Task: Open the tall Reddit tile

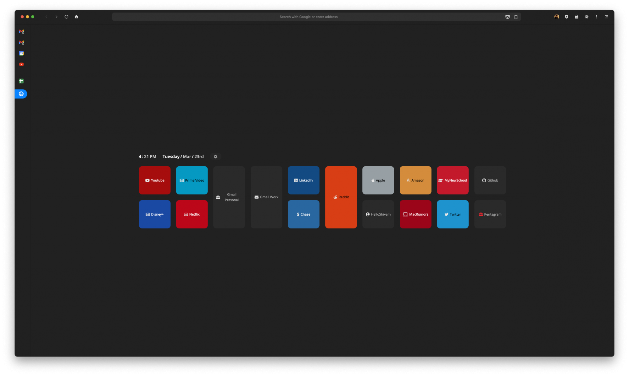Action: point(341,197)
